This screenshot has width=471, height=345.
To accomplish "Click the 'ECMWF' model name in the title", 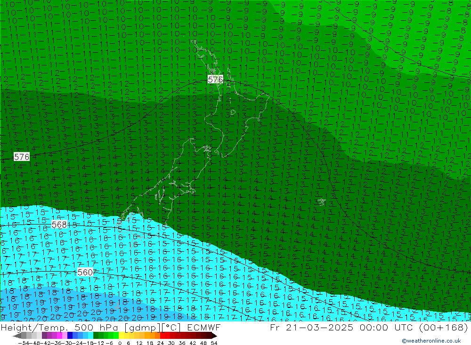I will coord(204,327).
